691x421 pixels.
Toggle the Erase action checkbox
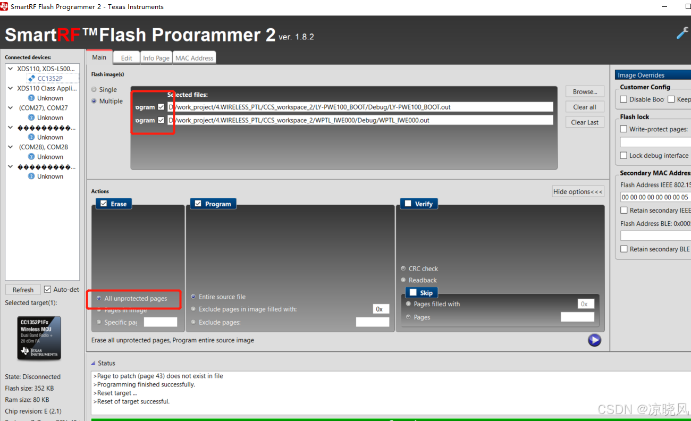pos(104,204)
